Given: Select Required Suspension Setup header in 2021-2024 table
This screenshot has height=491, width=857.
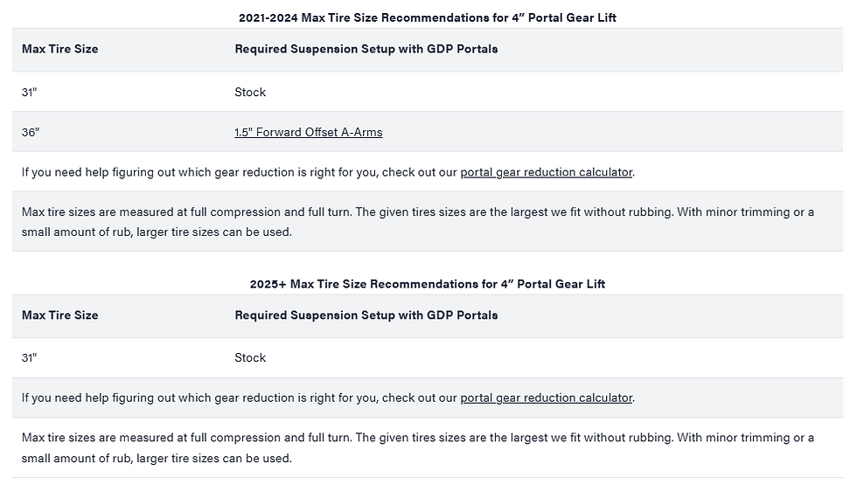Looking at the screenshot, I should pyautogui.click(x=366, y=49).
